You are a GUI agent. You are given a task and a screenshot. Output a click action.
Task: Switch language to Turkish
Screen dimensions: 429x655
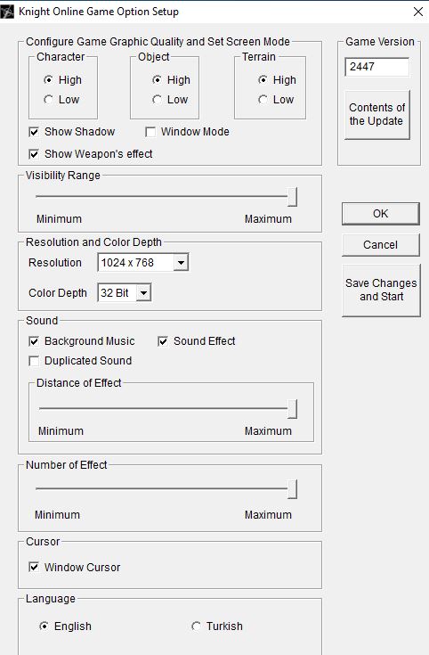coord(196,626)
